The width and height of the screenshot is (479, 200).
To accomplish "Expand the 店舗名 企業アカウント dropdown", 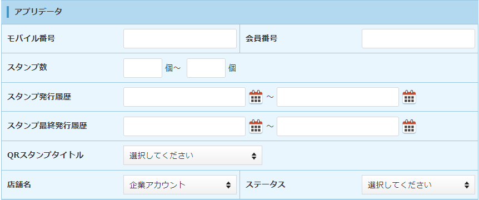I will coord(180,185).
